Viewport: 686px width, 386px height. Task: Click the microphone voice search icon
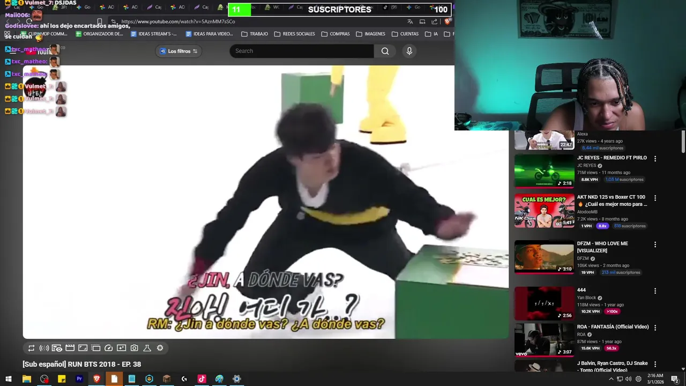coord(409,51)
